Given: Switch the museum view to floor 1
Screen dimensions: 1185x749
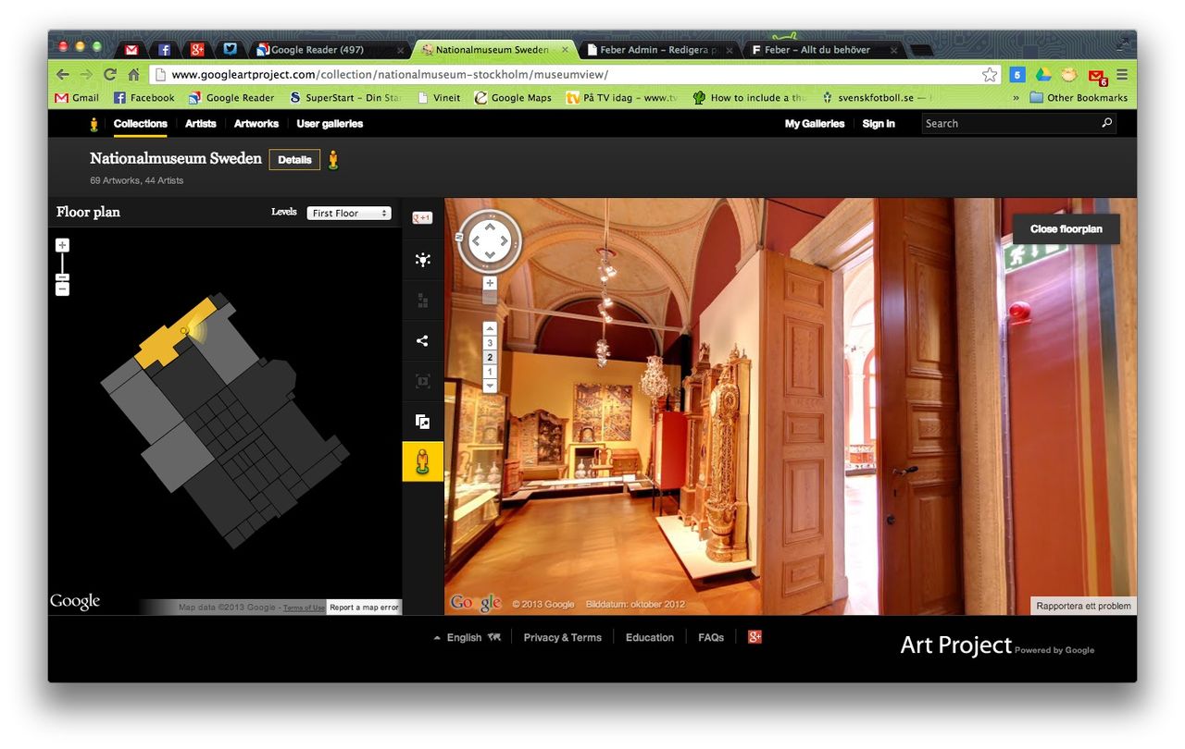Looking at the screenshot, I should point(490,372).
